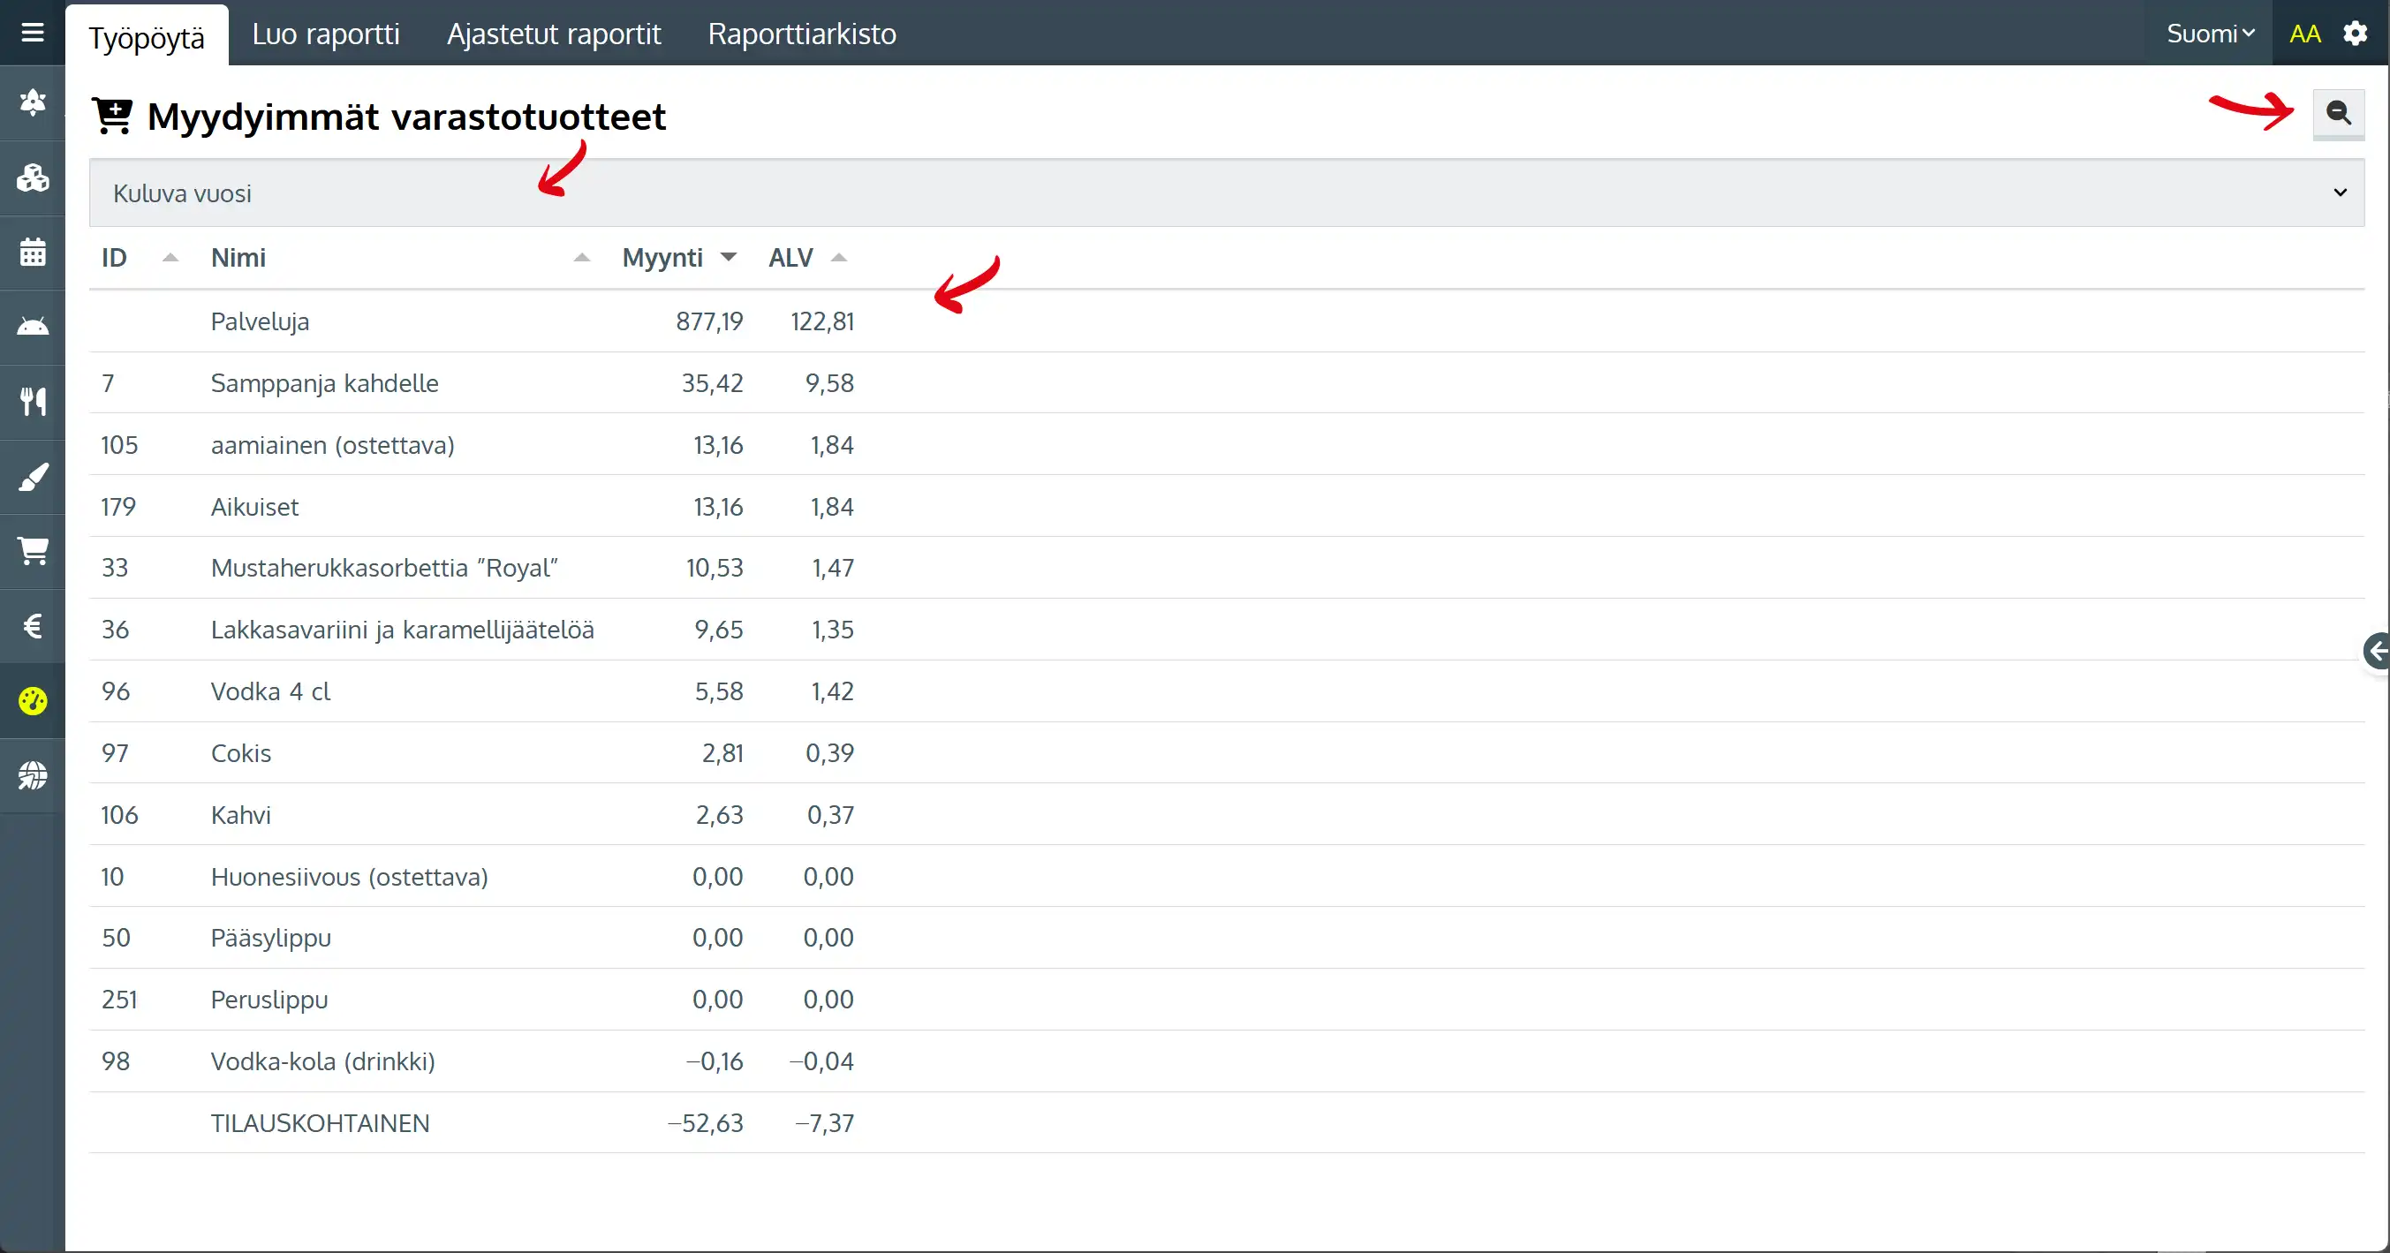Select aamiainen (ostettava) row
The width and height of the screenshot is (2390, 1253).
tap(1227, 445)
